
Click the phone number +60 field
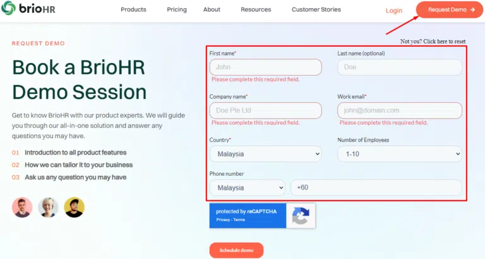tap(376, 188)
